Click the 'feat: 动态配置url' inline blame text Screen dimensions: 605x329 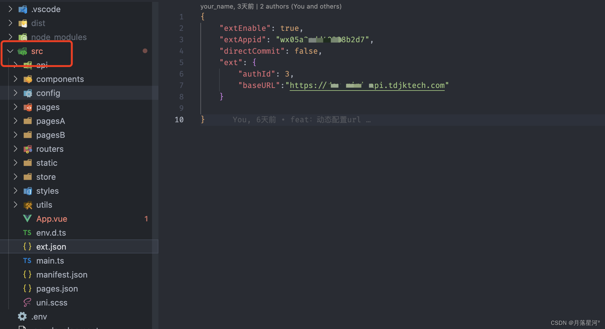(326, 119)
